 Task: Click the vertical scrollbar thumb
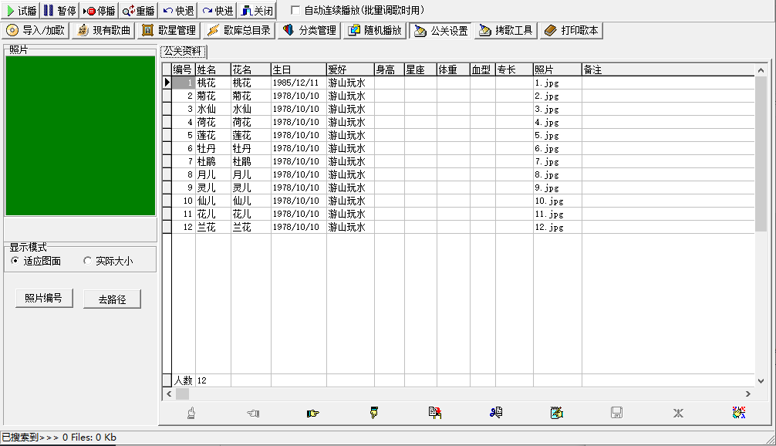(761, 154)
